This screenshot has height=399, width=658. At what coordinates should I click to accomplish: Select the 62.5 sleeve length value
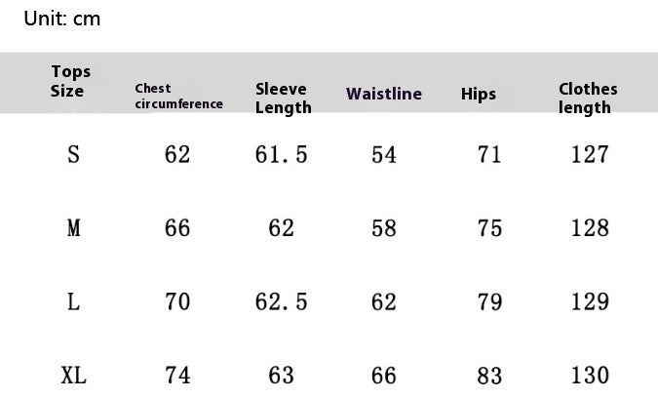(x=281, y=302)
